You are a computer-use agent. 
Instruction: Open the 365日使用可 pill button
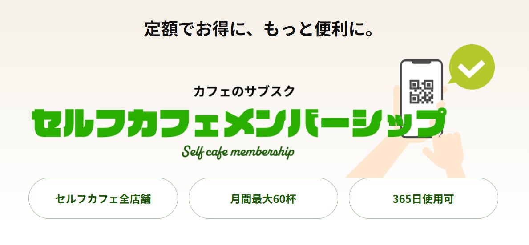click(423, 198)
